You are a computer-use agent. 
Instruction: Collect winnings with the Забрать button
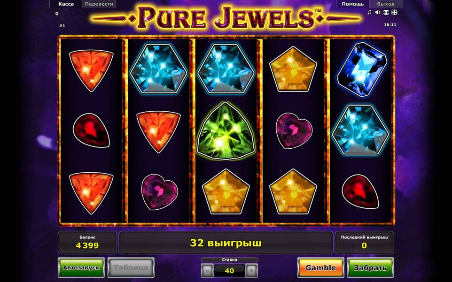[370, 267]
